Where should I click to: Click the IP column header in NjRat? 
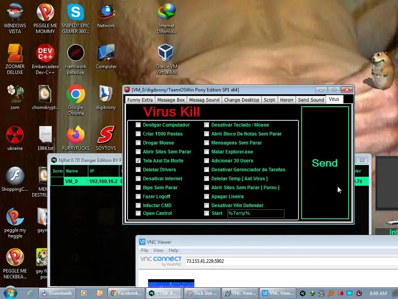(x=103, y=171)
